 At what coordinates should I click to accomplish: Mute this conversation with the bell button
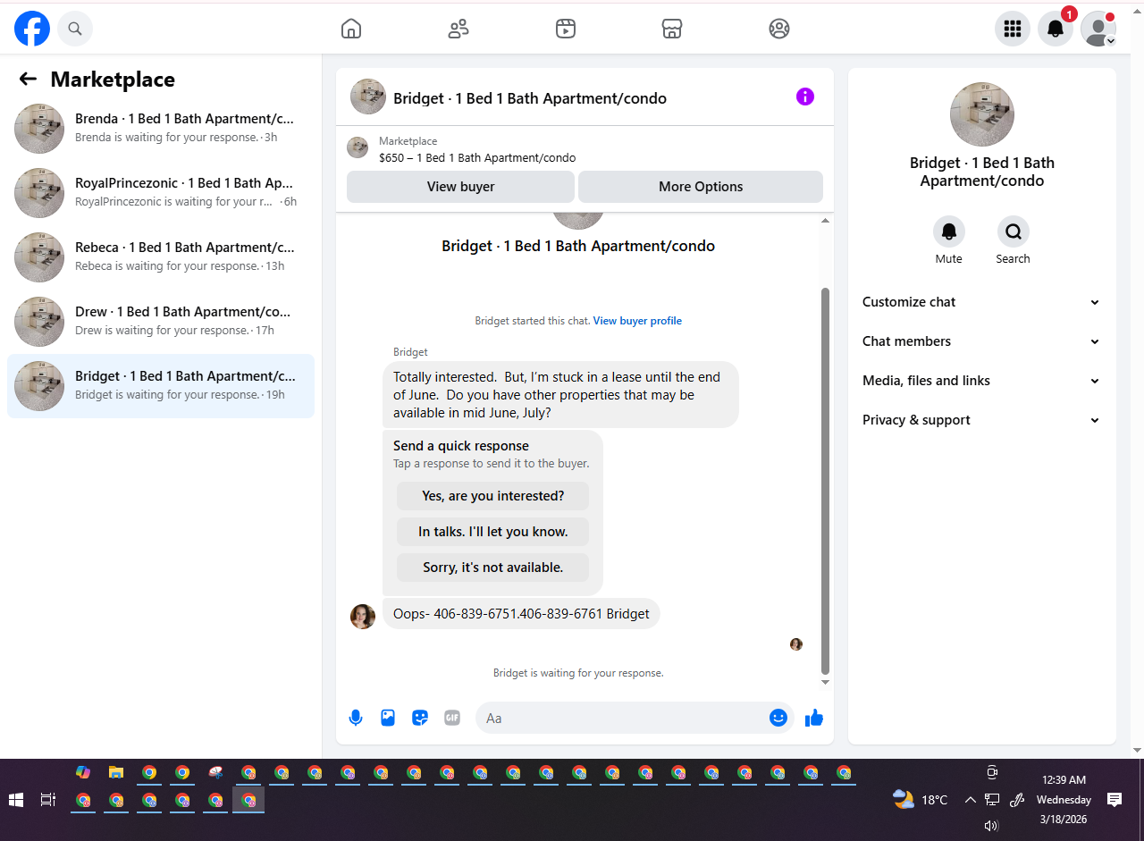pyautogui.click(x=949, y=232)
